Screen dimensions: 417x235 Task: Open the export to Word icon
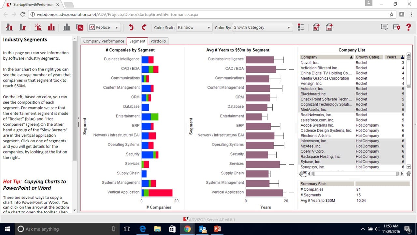316,27
